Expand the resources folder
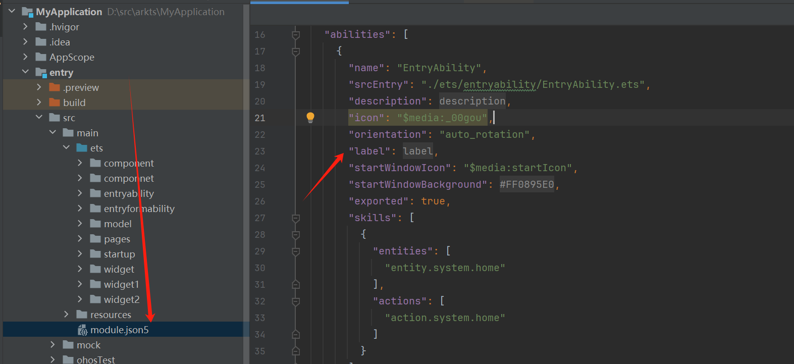This screenshot has height=364, width=794. click(66, 314)
